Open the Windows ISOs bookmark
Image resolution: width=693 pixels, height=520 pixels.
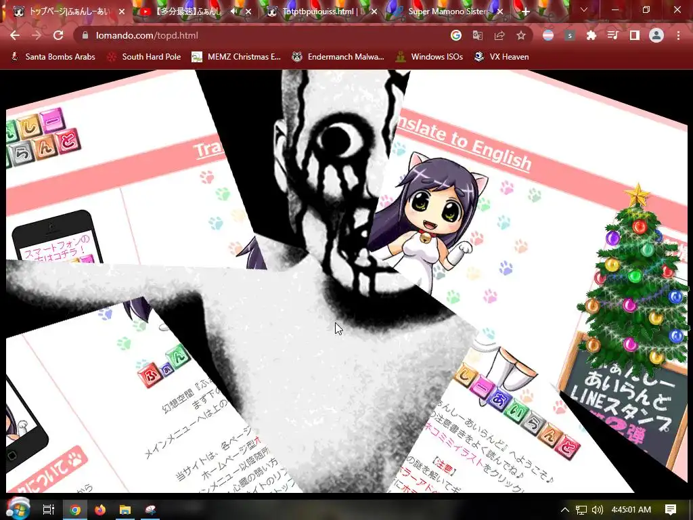(429, 57)
